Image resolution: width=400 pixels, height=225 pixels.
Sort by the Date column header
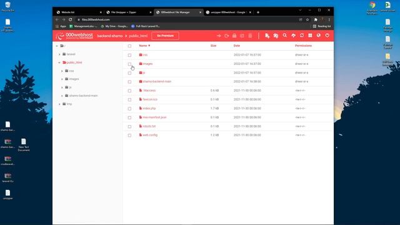pos(237,46)
